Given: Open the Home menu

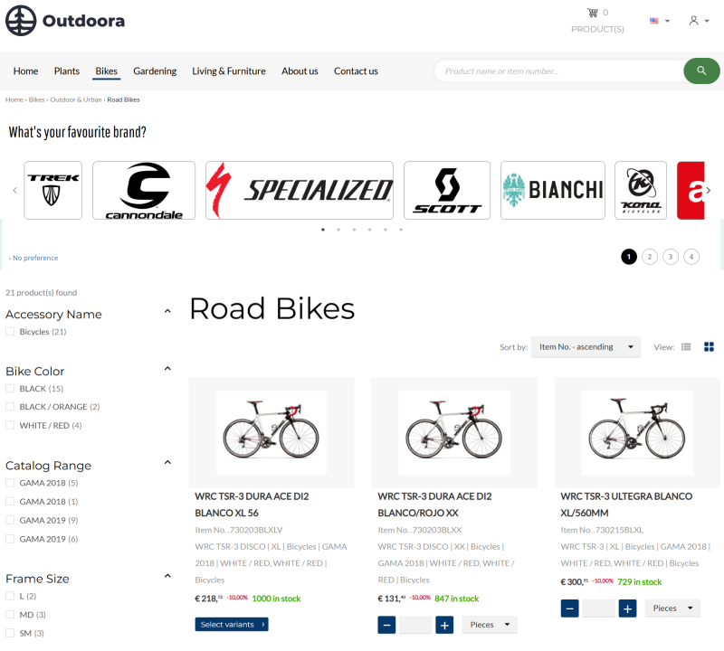Looking at the screenshot, I should coord(25,71).
